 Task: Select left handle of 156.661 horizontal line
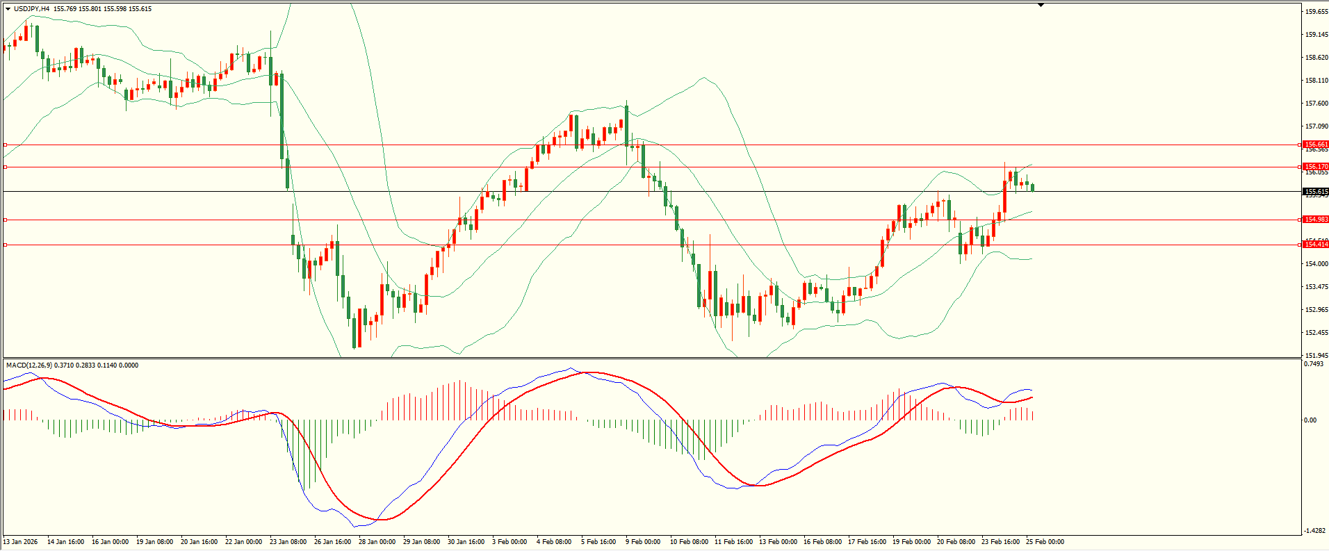(5, 145)
